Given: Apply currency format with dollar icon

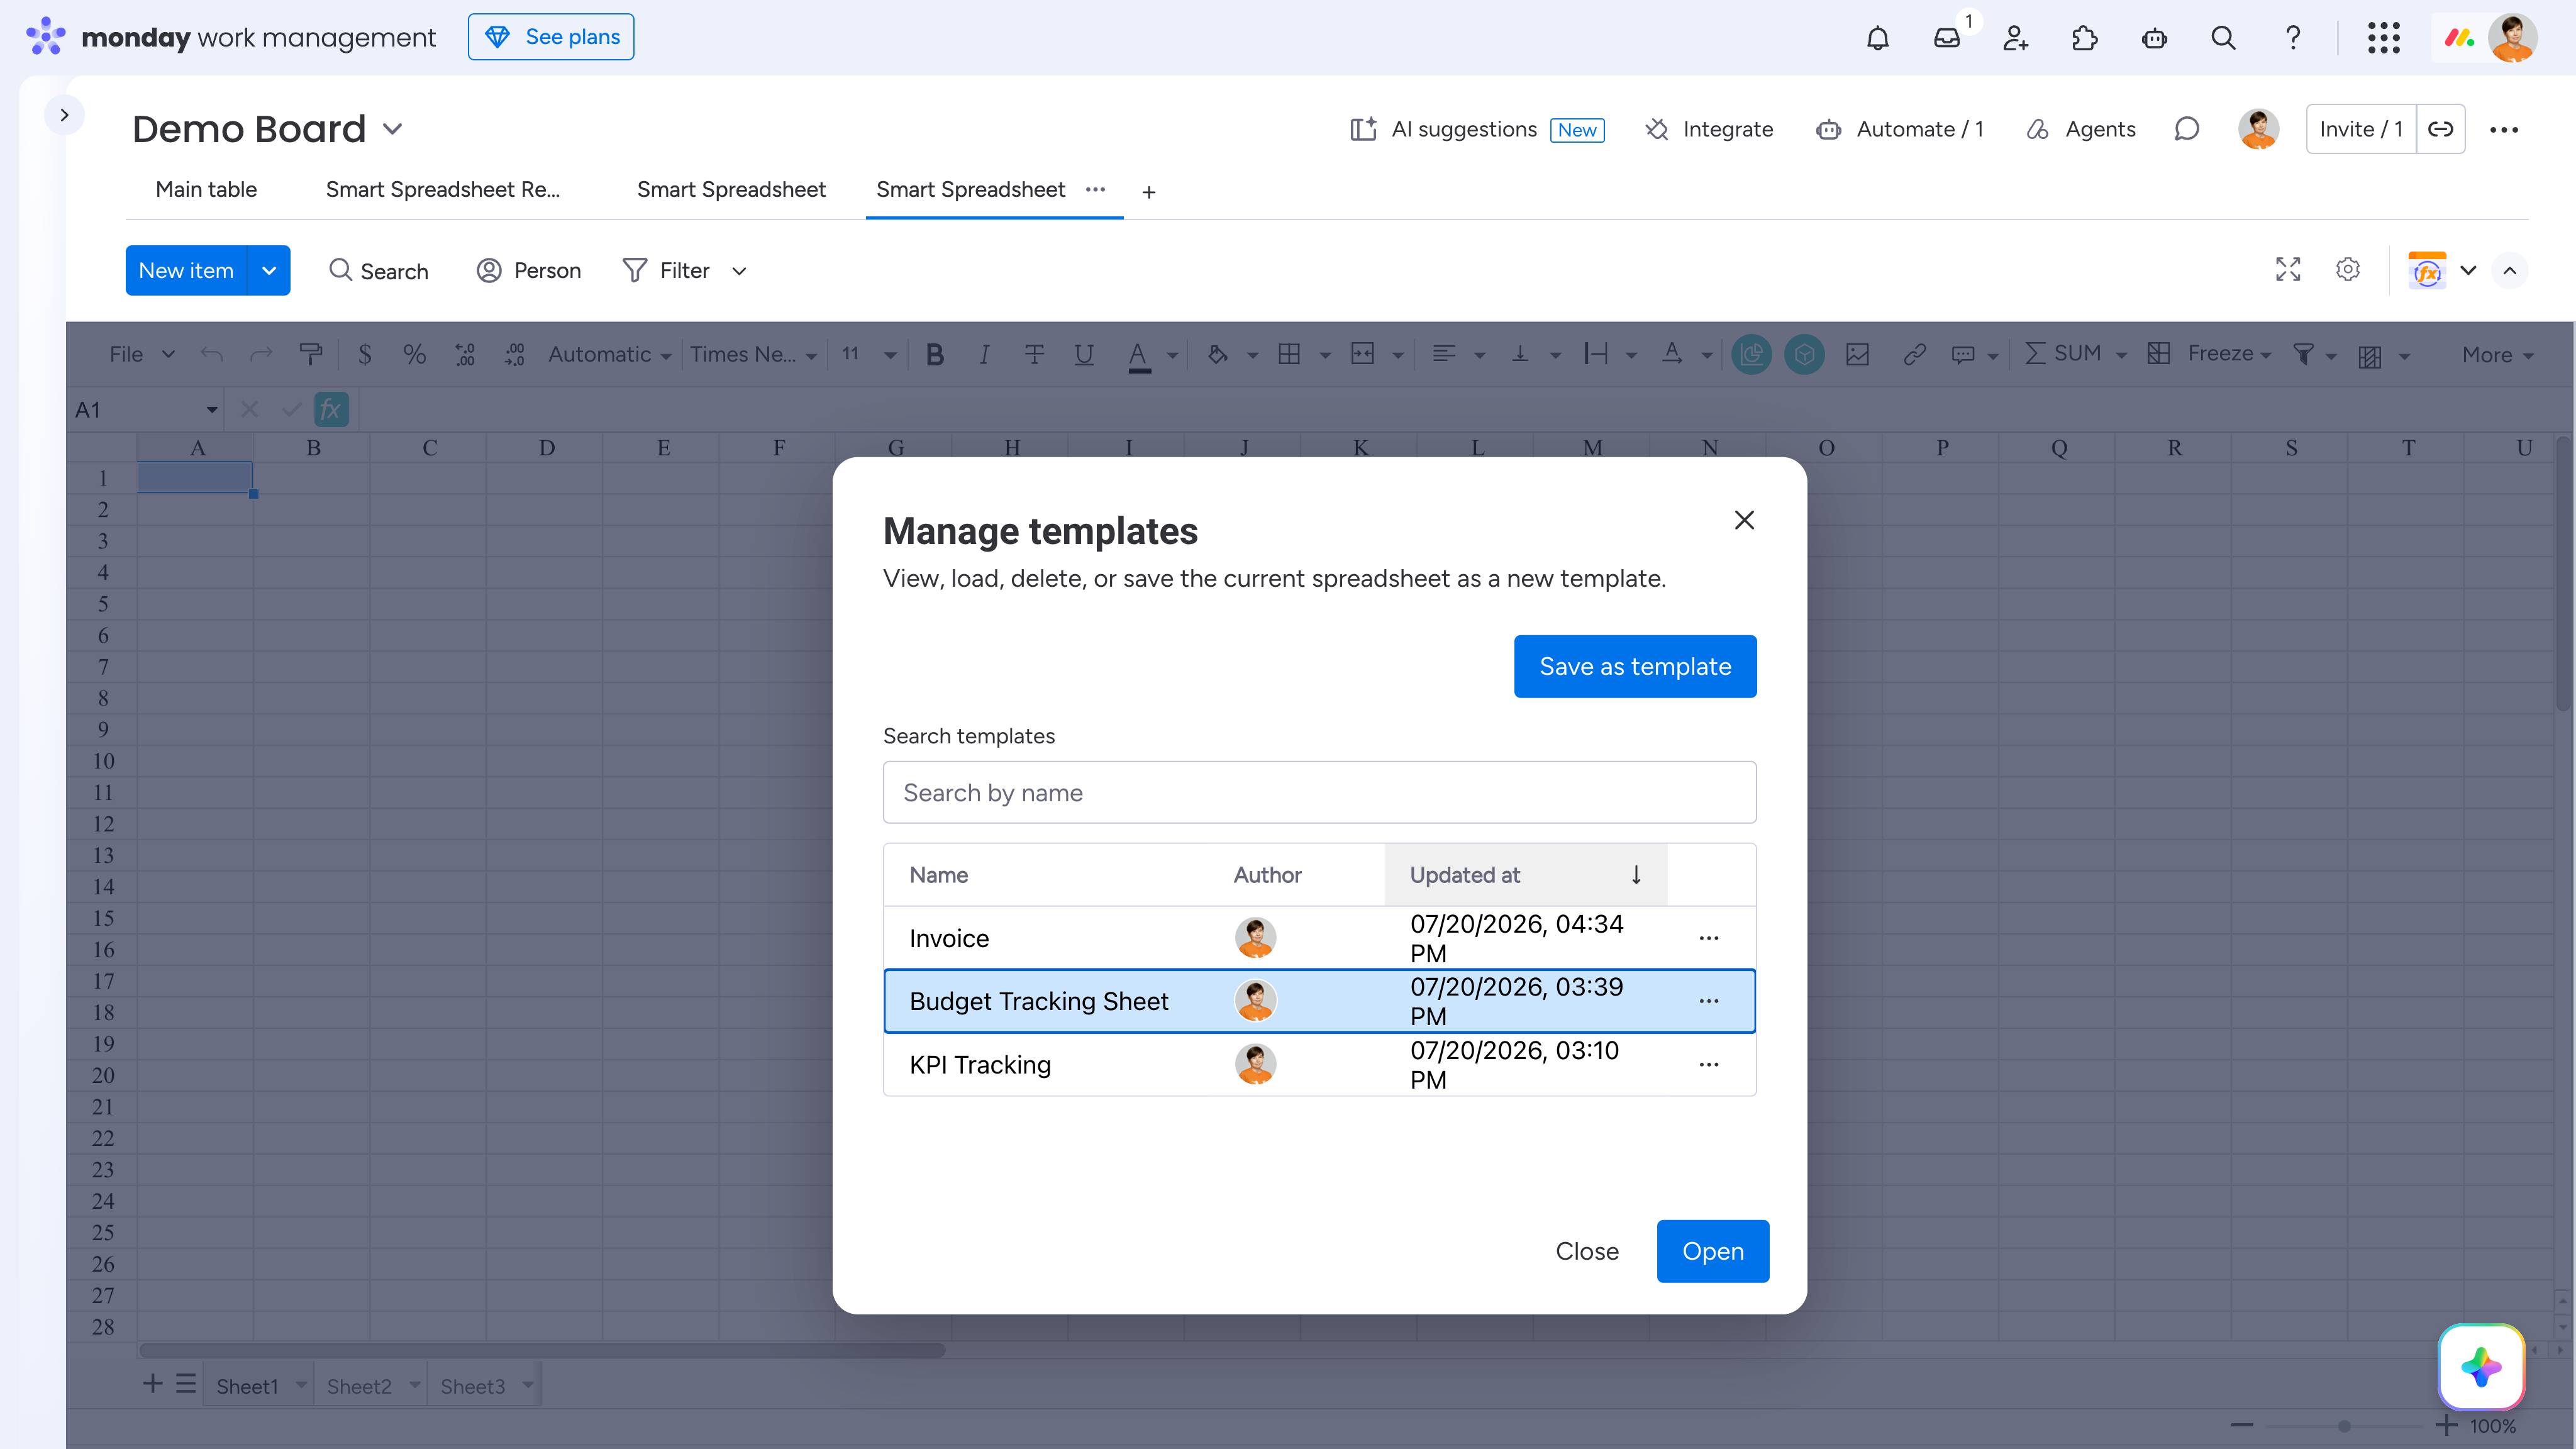Looking at the screenshot, I should coord(365,354).
